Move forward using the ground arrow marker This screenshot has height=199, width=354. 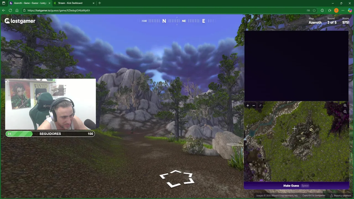coord(176,179)
